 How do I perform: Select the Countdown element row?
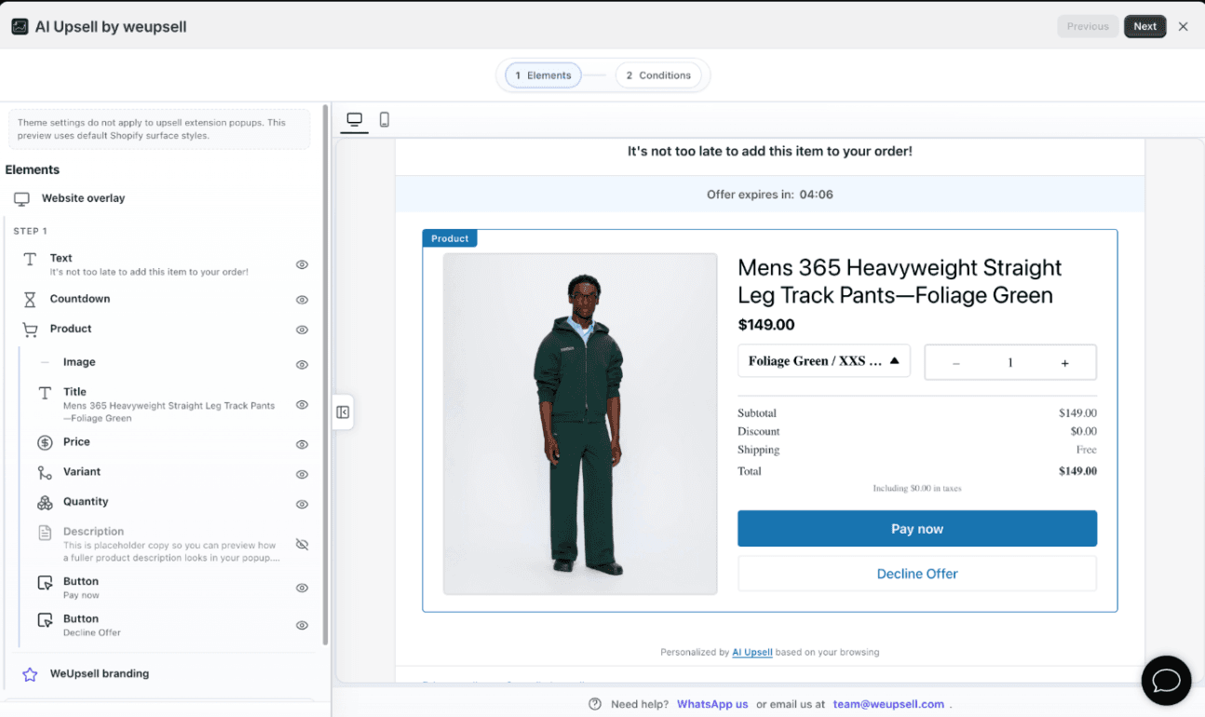click(162, 299)
